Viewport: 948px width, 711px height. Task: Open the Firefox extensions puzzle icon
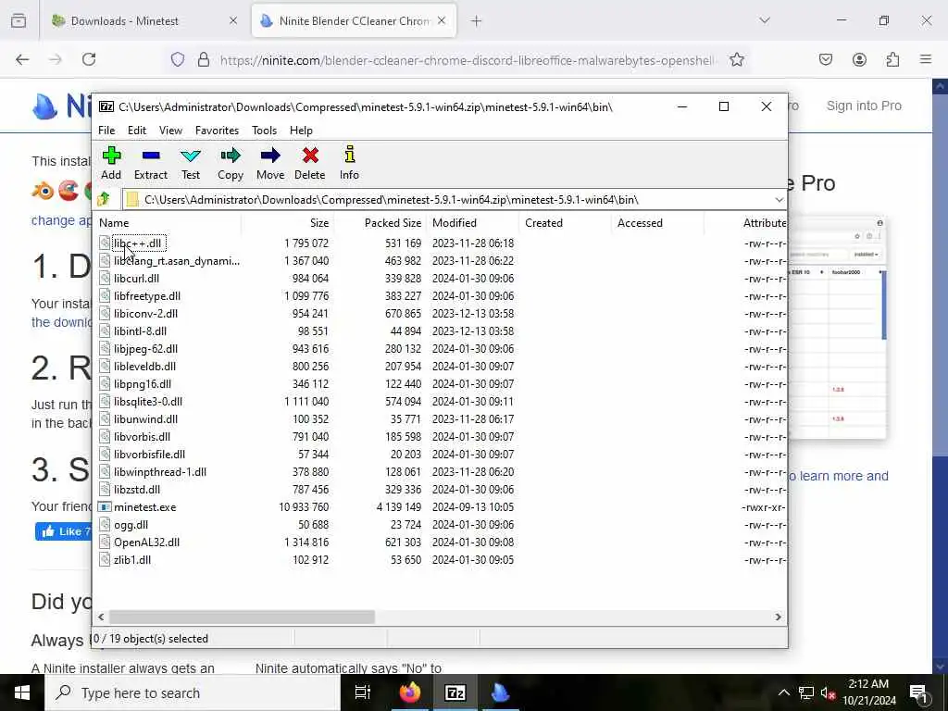(x=892, y=59)
